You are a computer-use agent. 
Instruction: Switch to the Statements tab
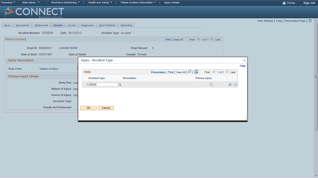pyautogui.click(x=41, y=25)
